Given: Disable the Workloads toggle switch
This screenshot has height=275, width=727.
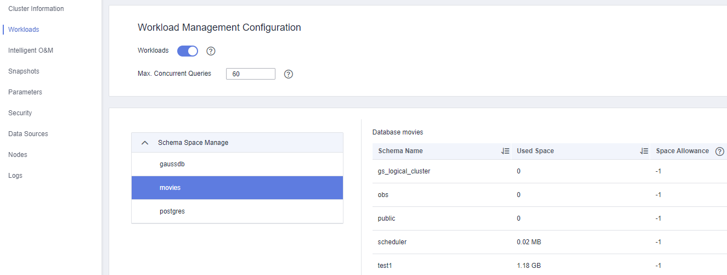Looking at the screenshot, I should coord(188,51).
